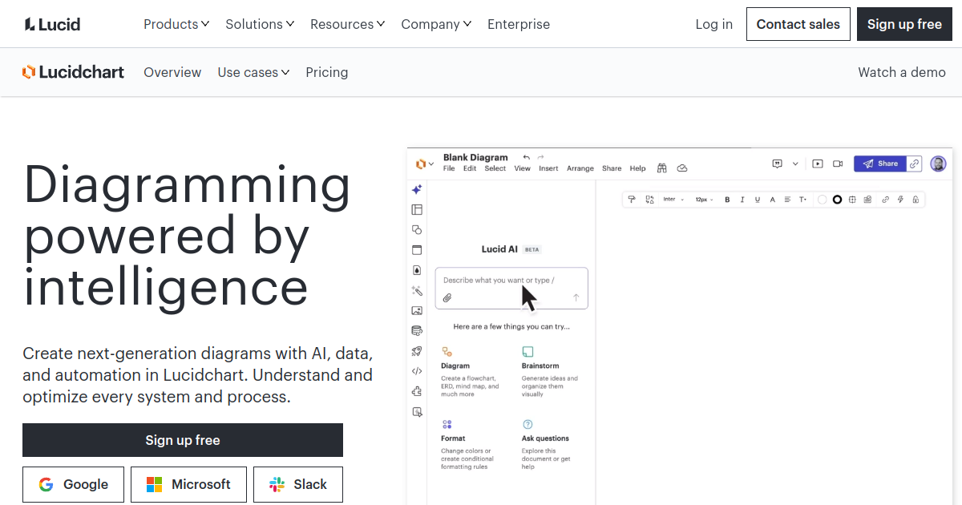Screen dimensions: 962x505
Task: Open the code brackets icon in sidebar
Action: [417, 371]
